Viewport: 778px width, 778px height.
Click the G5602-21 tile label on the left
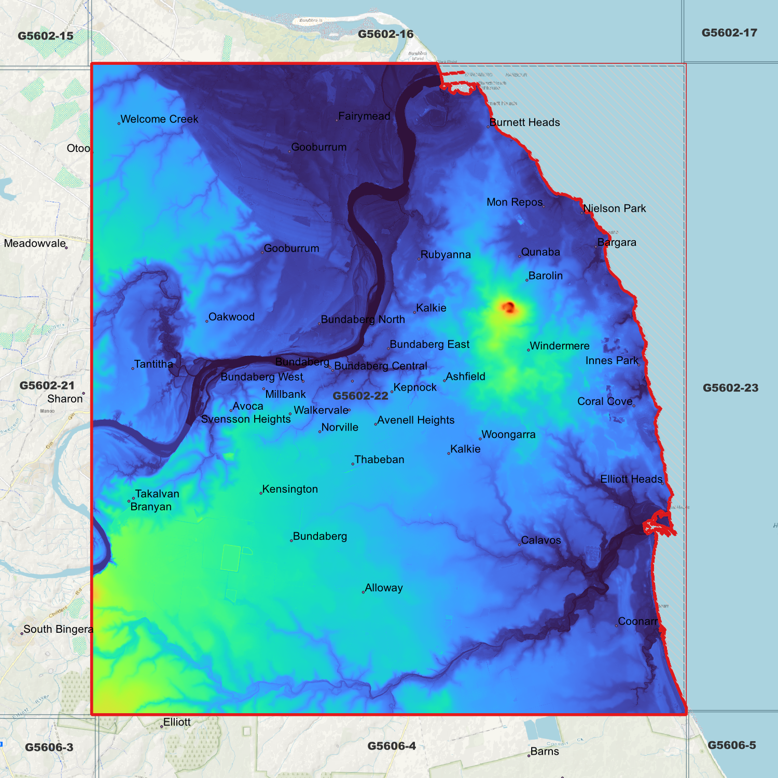click(x=47, y=386)
